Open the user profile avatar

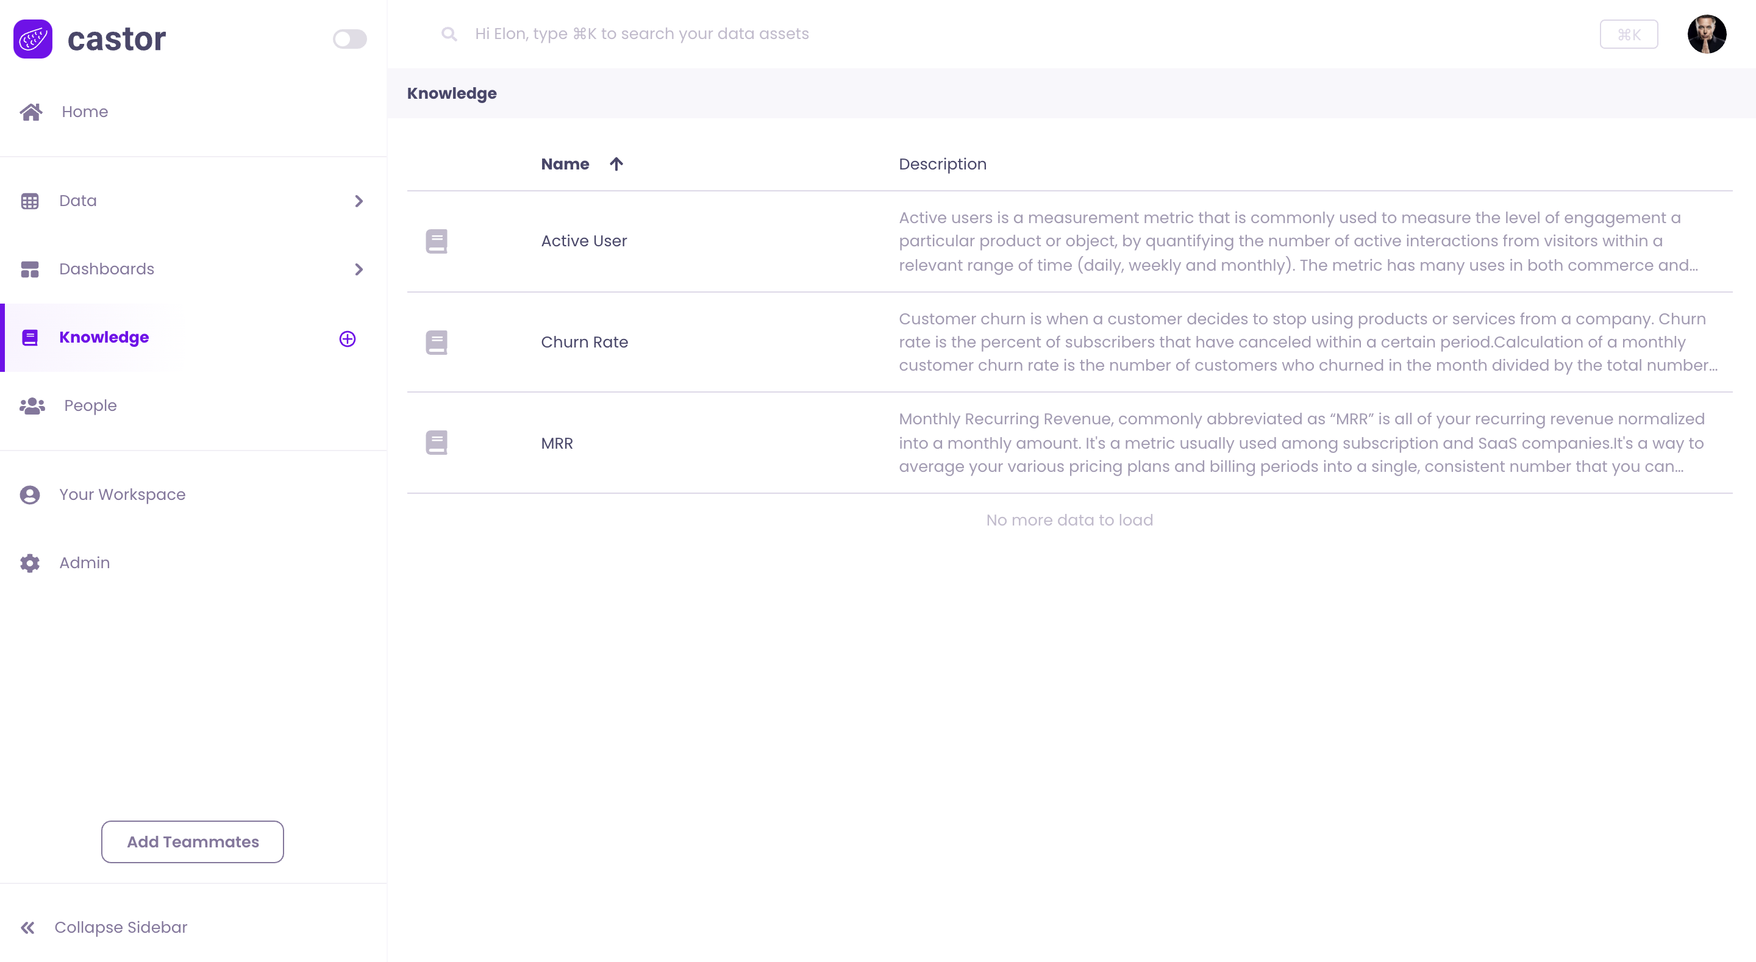(x=1705, y=34)
